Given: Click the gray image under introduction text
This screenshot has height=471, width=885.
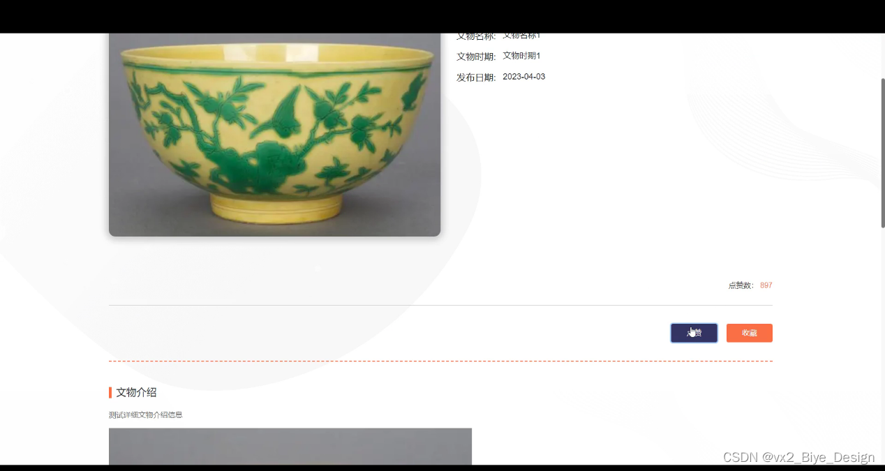Looking at the screenshot, I should [290, 447].
